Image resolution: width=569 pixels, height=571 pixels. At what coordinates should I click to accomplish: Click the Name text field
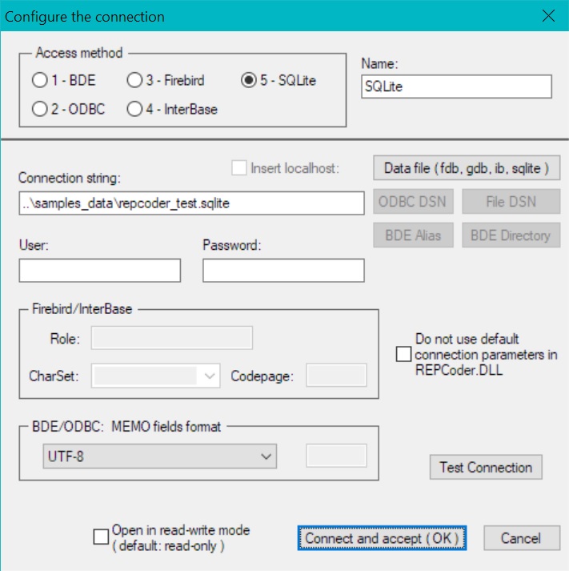[x=456, y=86]
